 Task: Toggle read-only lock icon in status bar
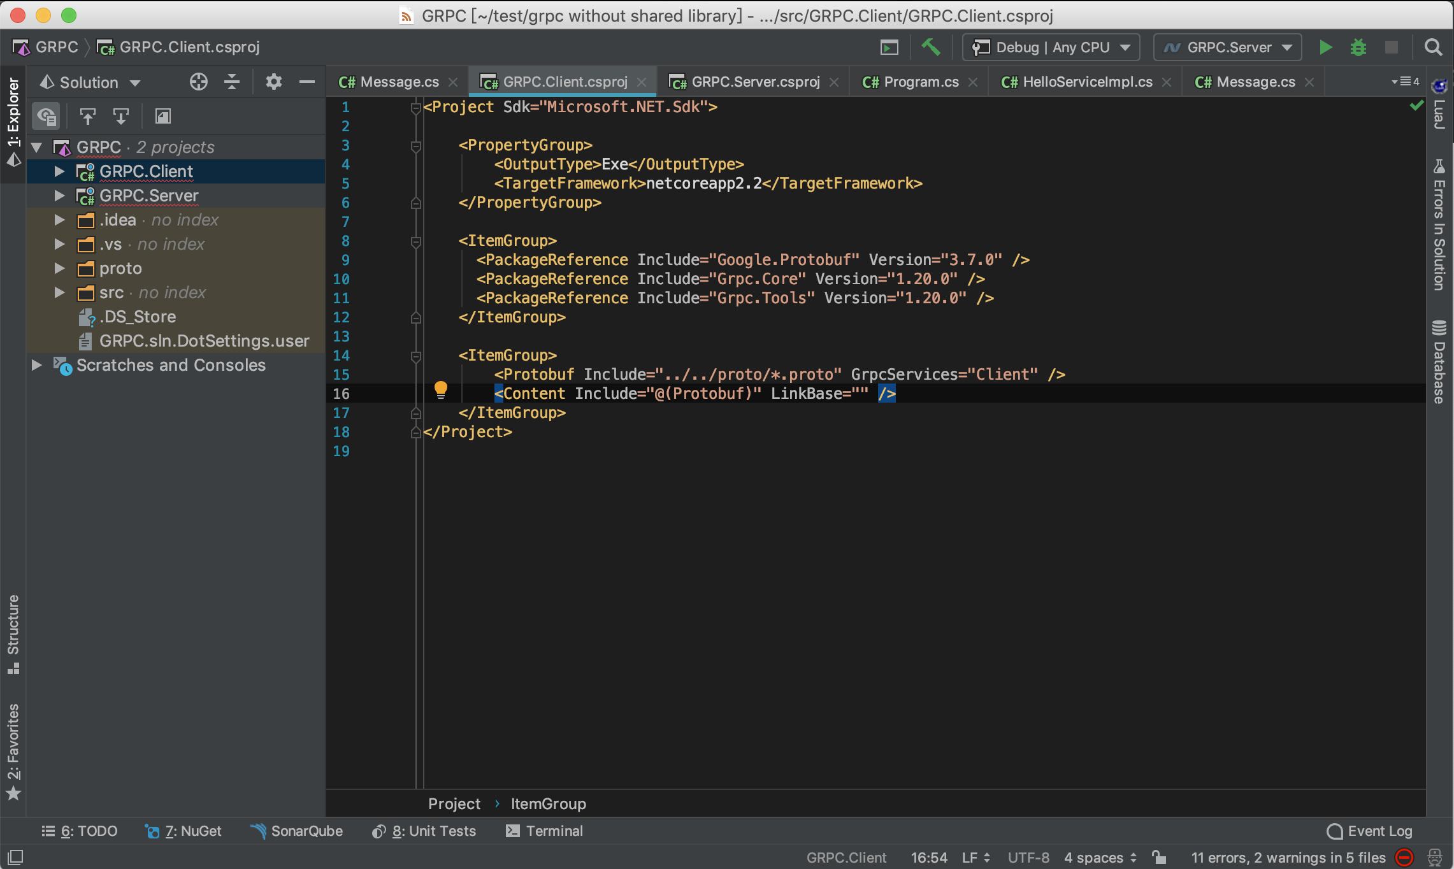point(1159,858)
